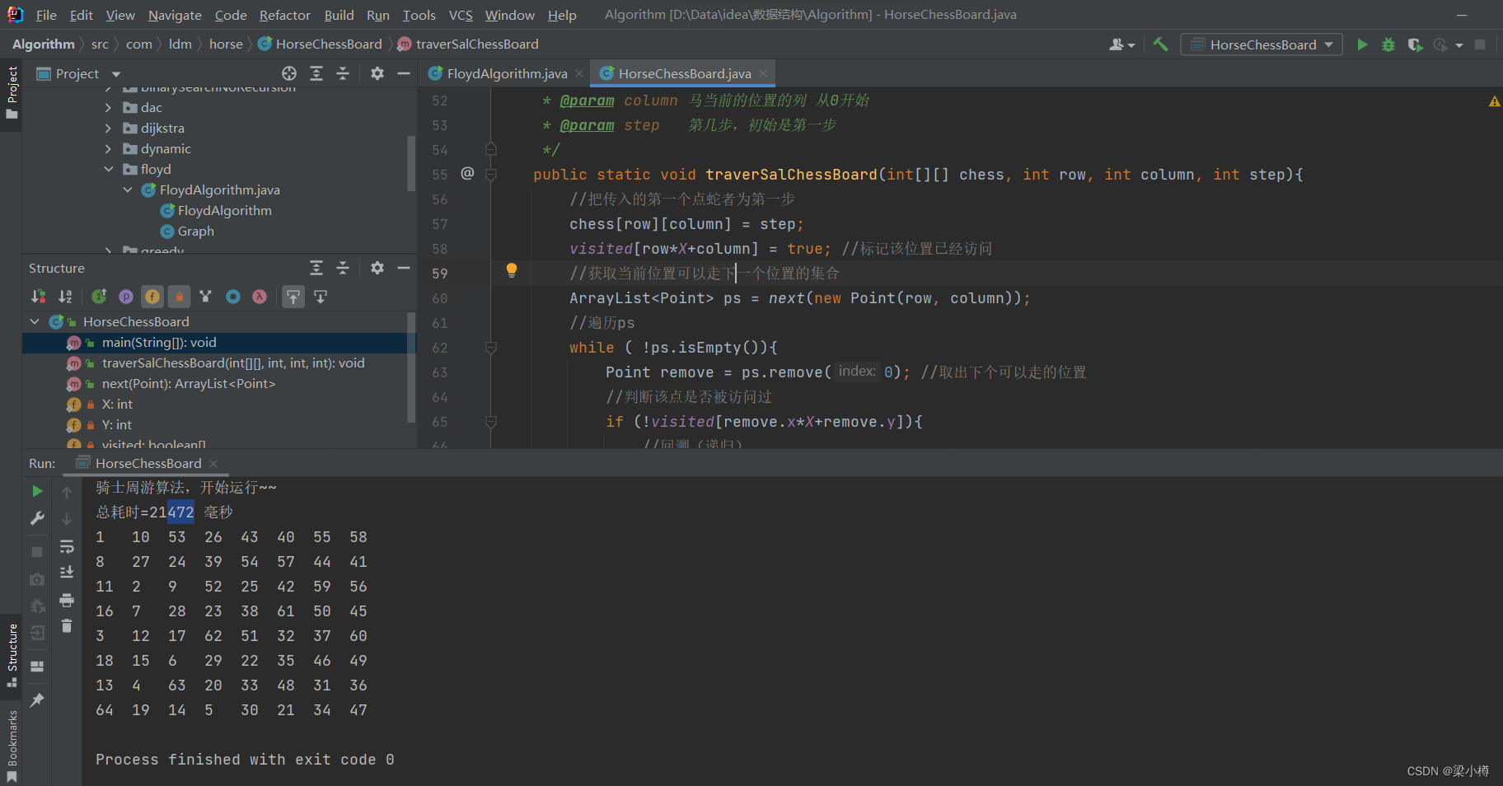Run with Coverage from the main toolbar
1503x786 pixels.
coord(1415,44)
